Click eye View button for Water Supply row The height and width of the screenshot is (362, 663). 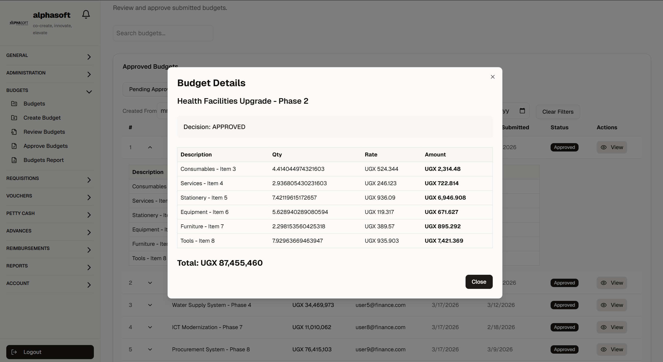tap(611, 305)
